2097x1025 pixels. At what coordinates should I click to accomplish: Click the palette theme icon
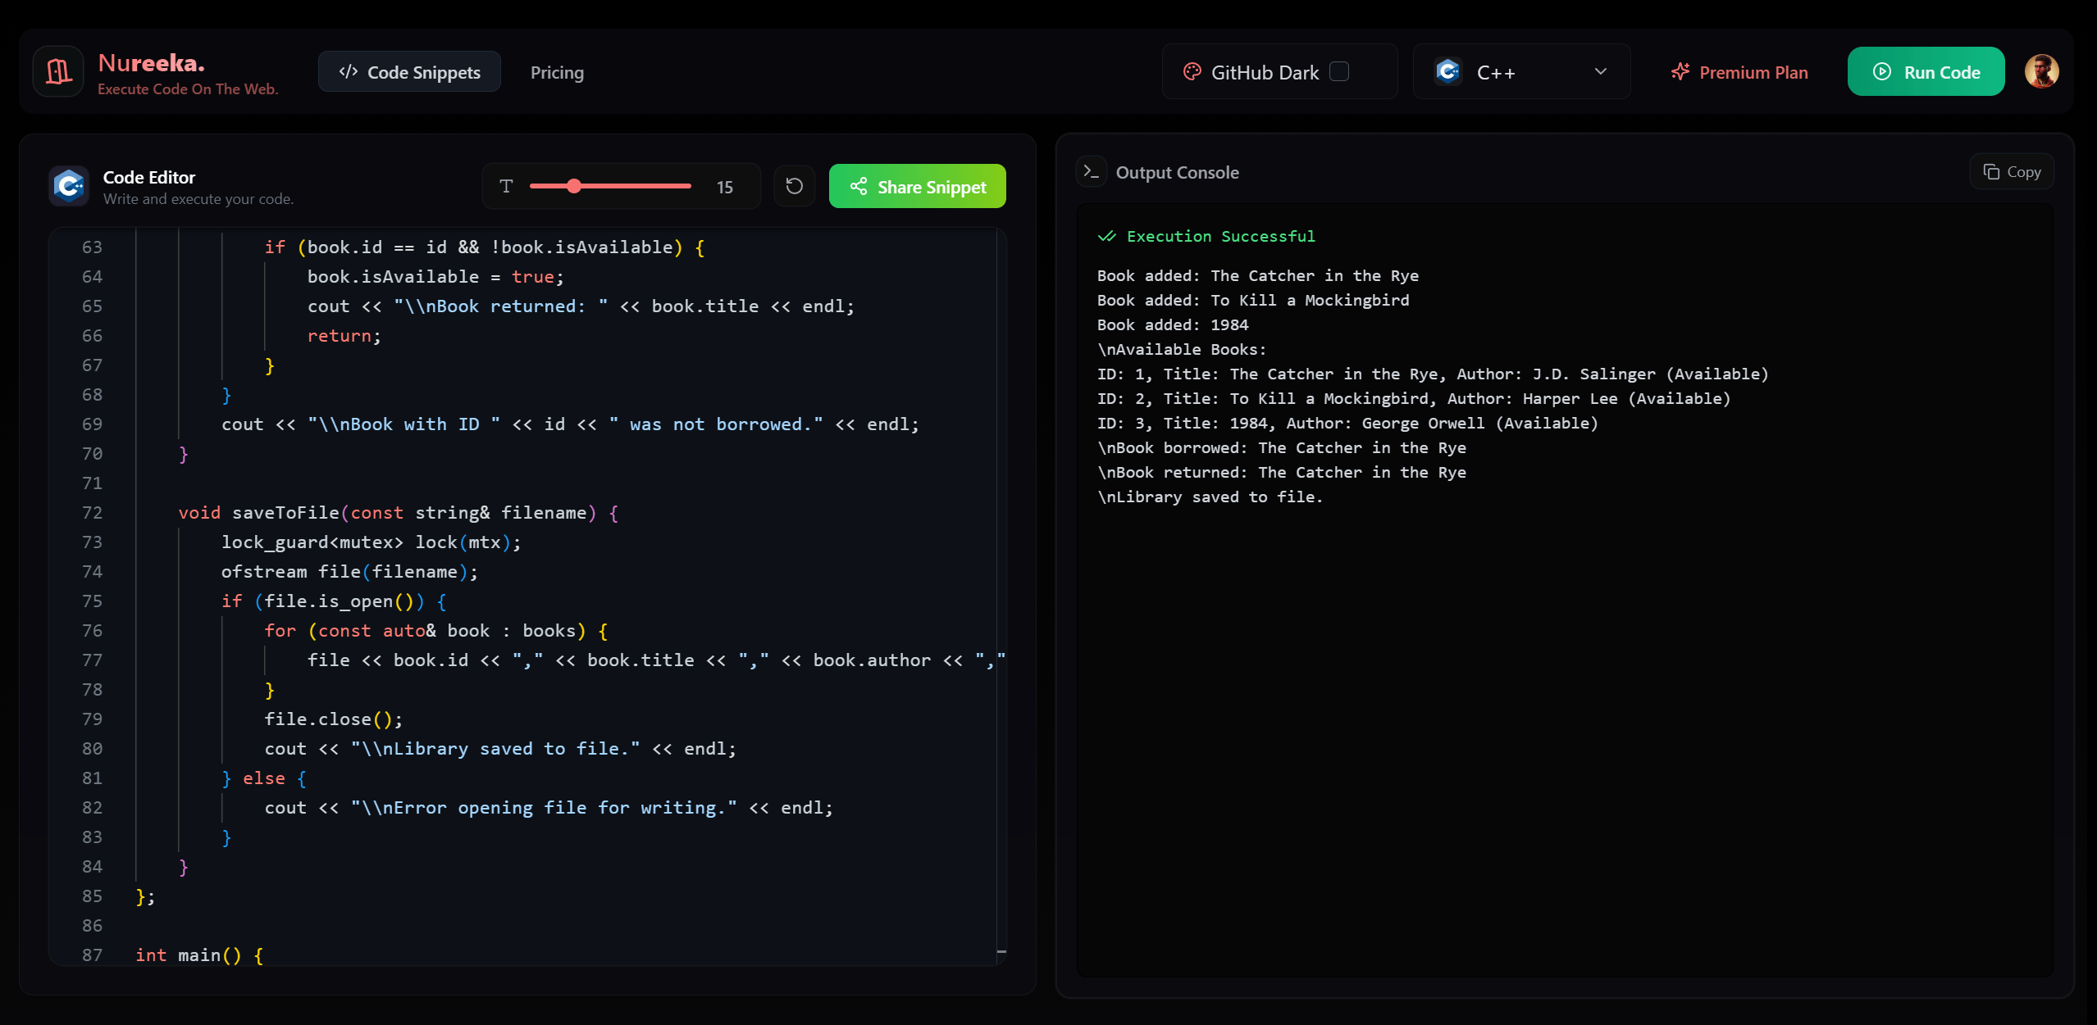pos(1192,72)
